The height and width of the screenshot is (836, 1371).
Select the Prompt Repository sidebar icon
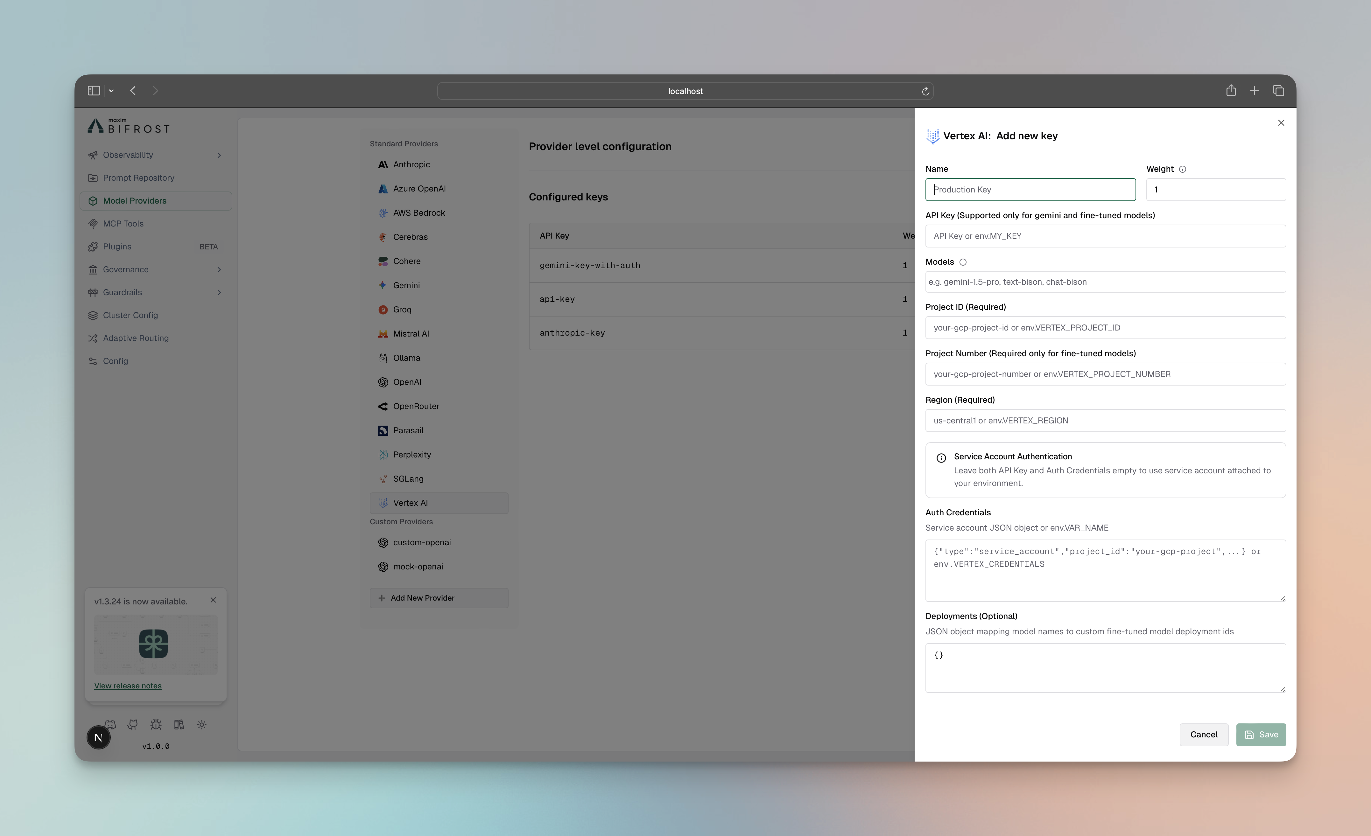93,178
